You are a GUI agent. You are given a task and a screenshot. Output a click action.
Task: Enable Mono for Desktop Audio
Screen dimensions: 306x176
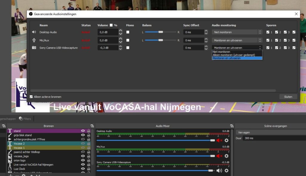(128, 32)
